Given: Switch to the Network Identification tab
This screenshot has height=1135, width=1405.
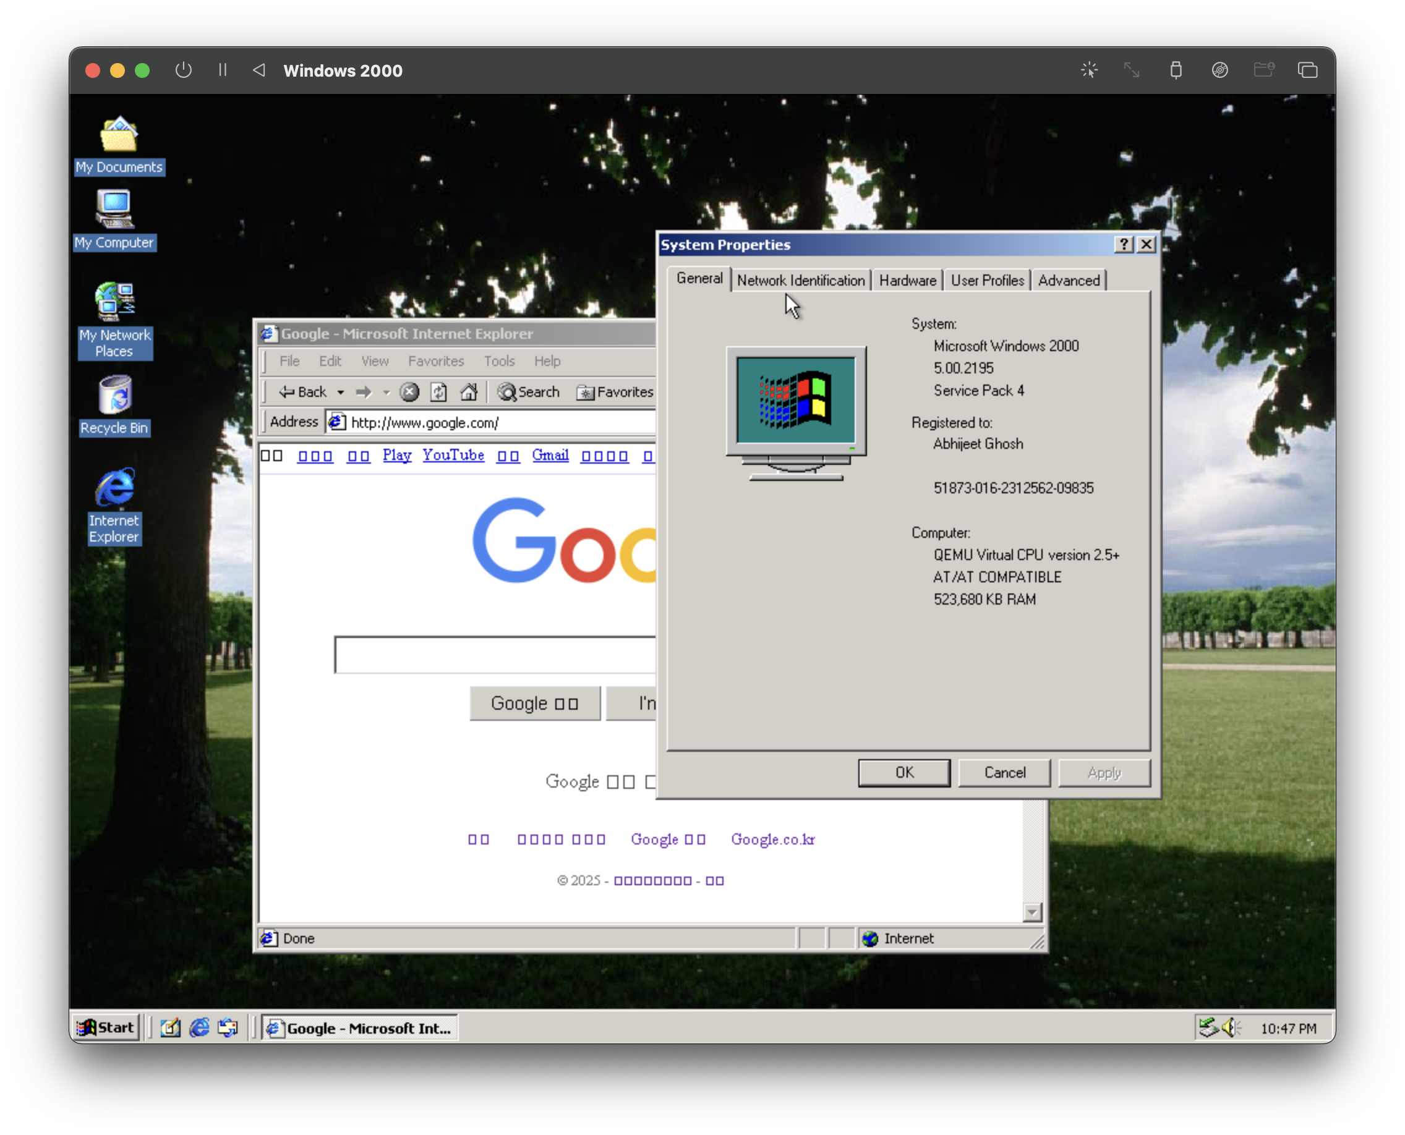Looking at the screenshot, I should tap(801, 281).
